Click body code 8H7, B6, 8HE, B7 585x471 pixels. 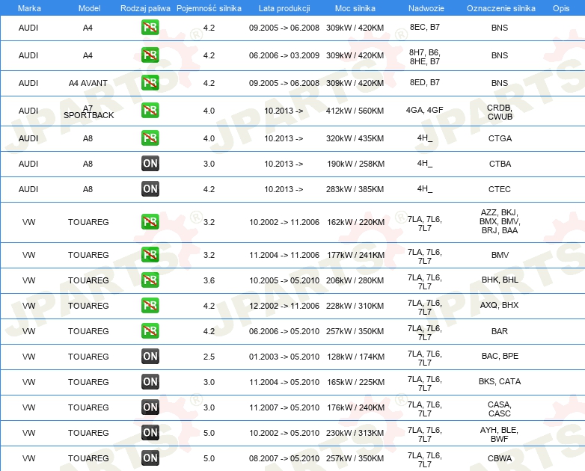(x=425, y=57)
